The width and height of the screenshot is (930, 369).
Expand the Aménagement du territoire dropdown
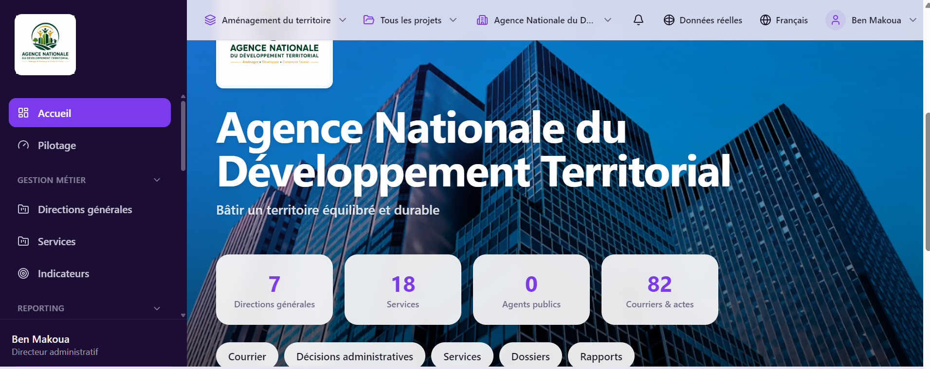[x=343, y=20]
